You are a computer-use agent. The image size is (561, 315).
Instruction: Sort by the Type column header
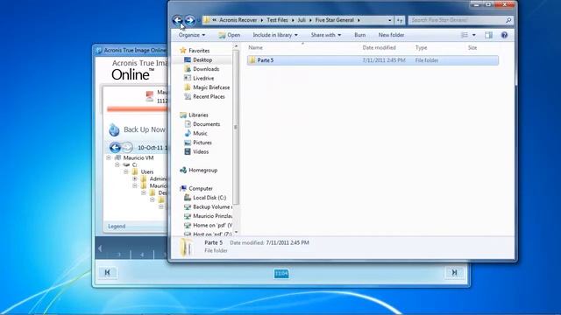point(421,47)
